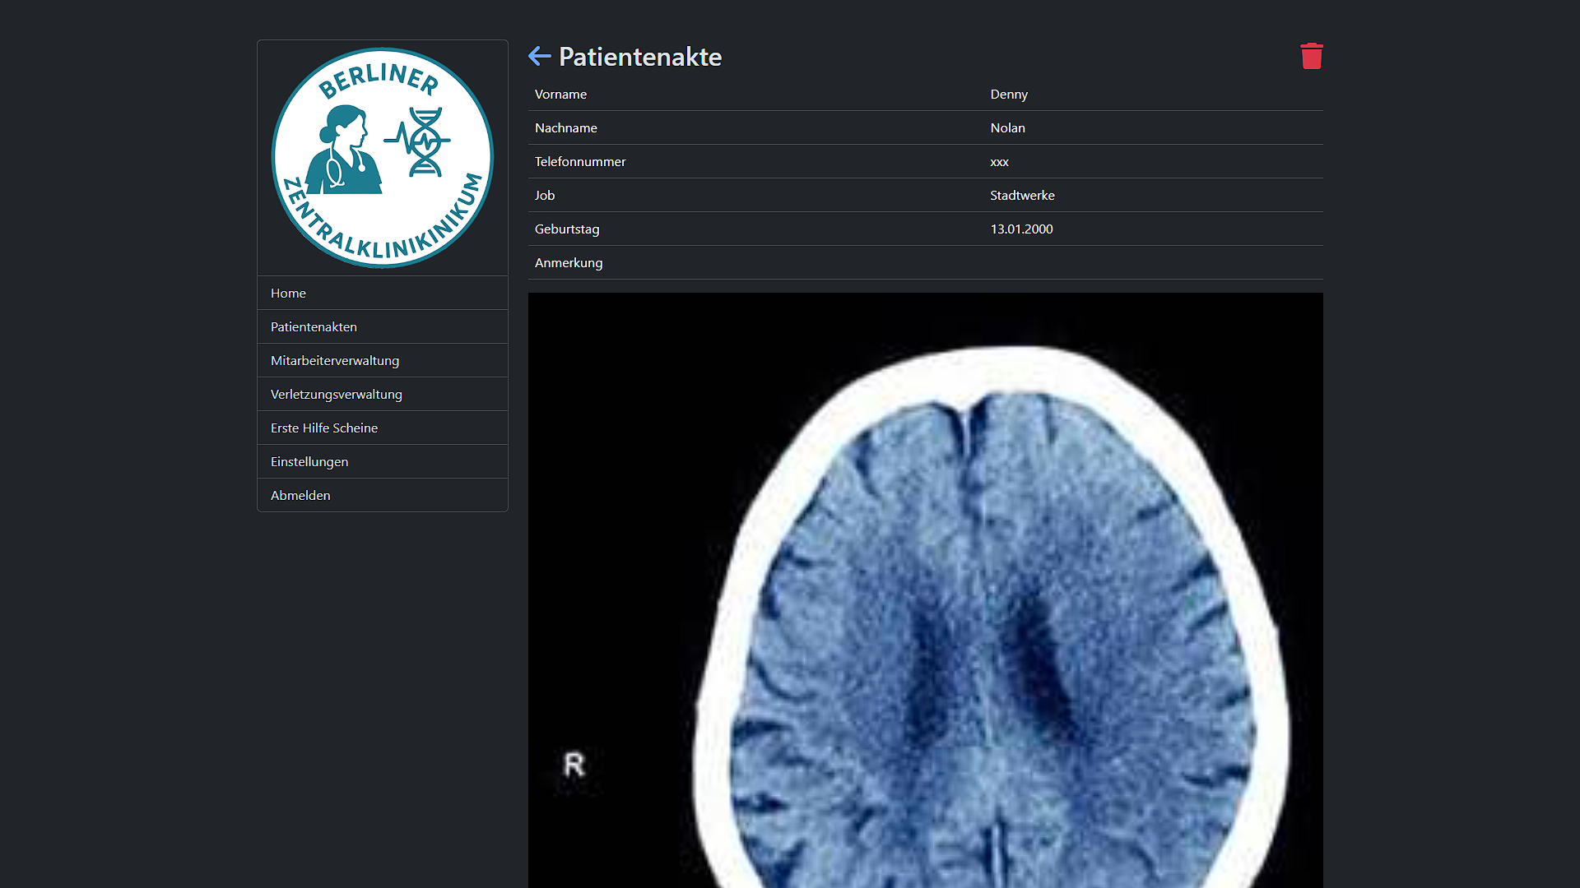1580x888 pixels.
Task: Delete record with red trash icon
Action: point(1311,56)
